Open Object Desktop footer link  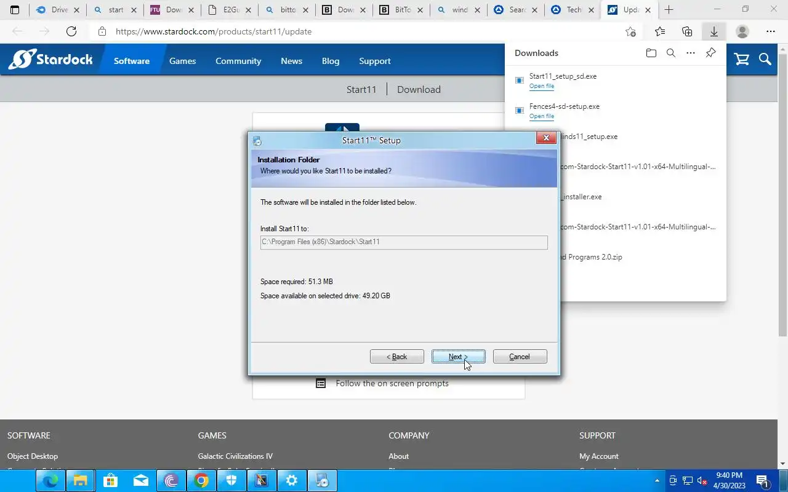coord(33,456)
